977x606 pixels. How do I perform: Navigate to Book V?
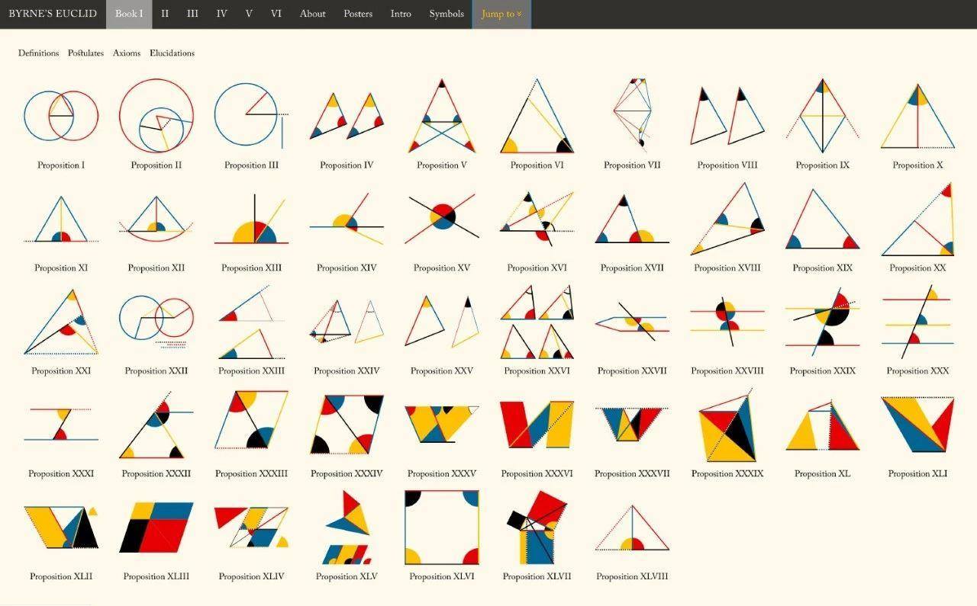point(249,14)
